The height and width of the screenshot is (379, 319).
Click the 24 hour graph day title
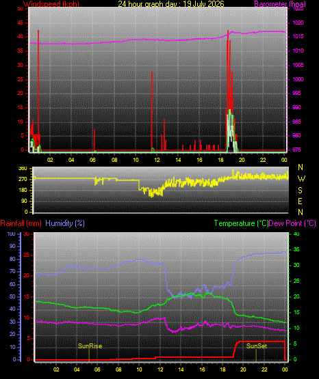[x=171, y=3]
